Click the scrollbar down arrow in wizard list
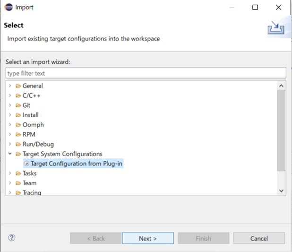 282,191
